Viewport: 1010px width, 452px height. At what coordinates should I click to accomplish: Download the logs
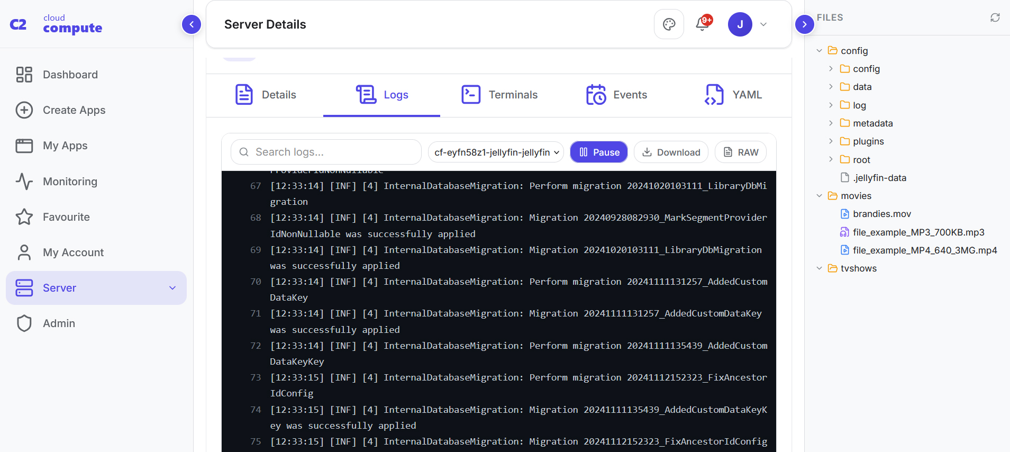(x=671, y=152)
